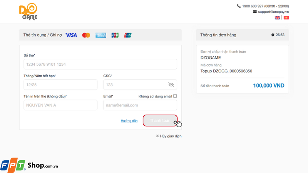The width and height of the screenshot is (308, 173).
Task: Click the merchant name DZOGAME
Action: pyautogui.click(x=211, y=58)
